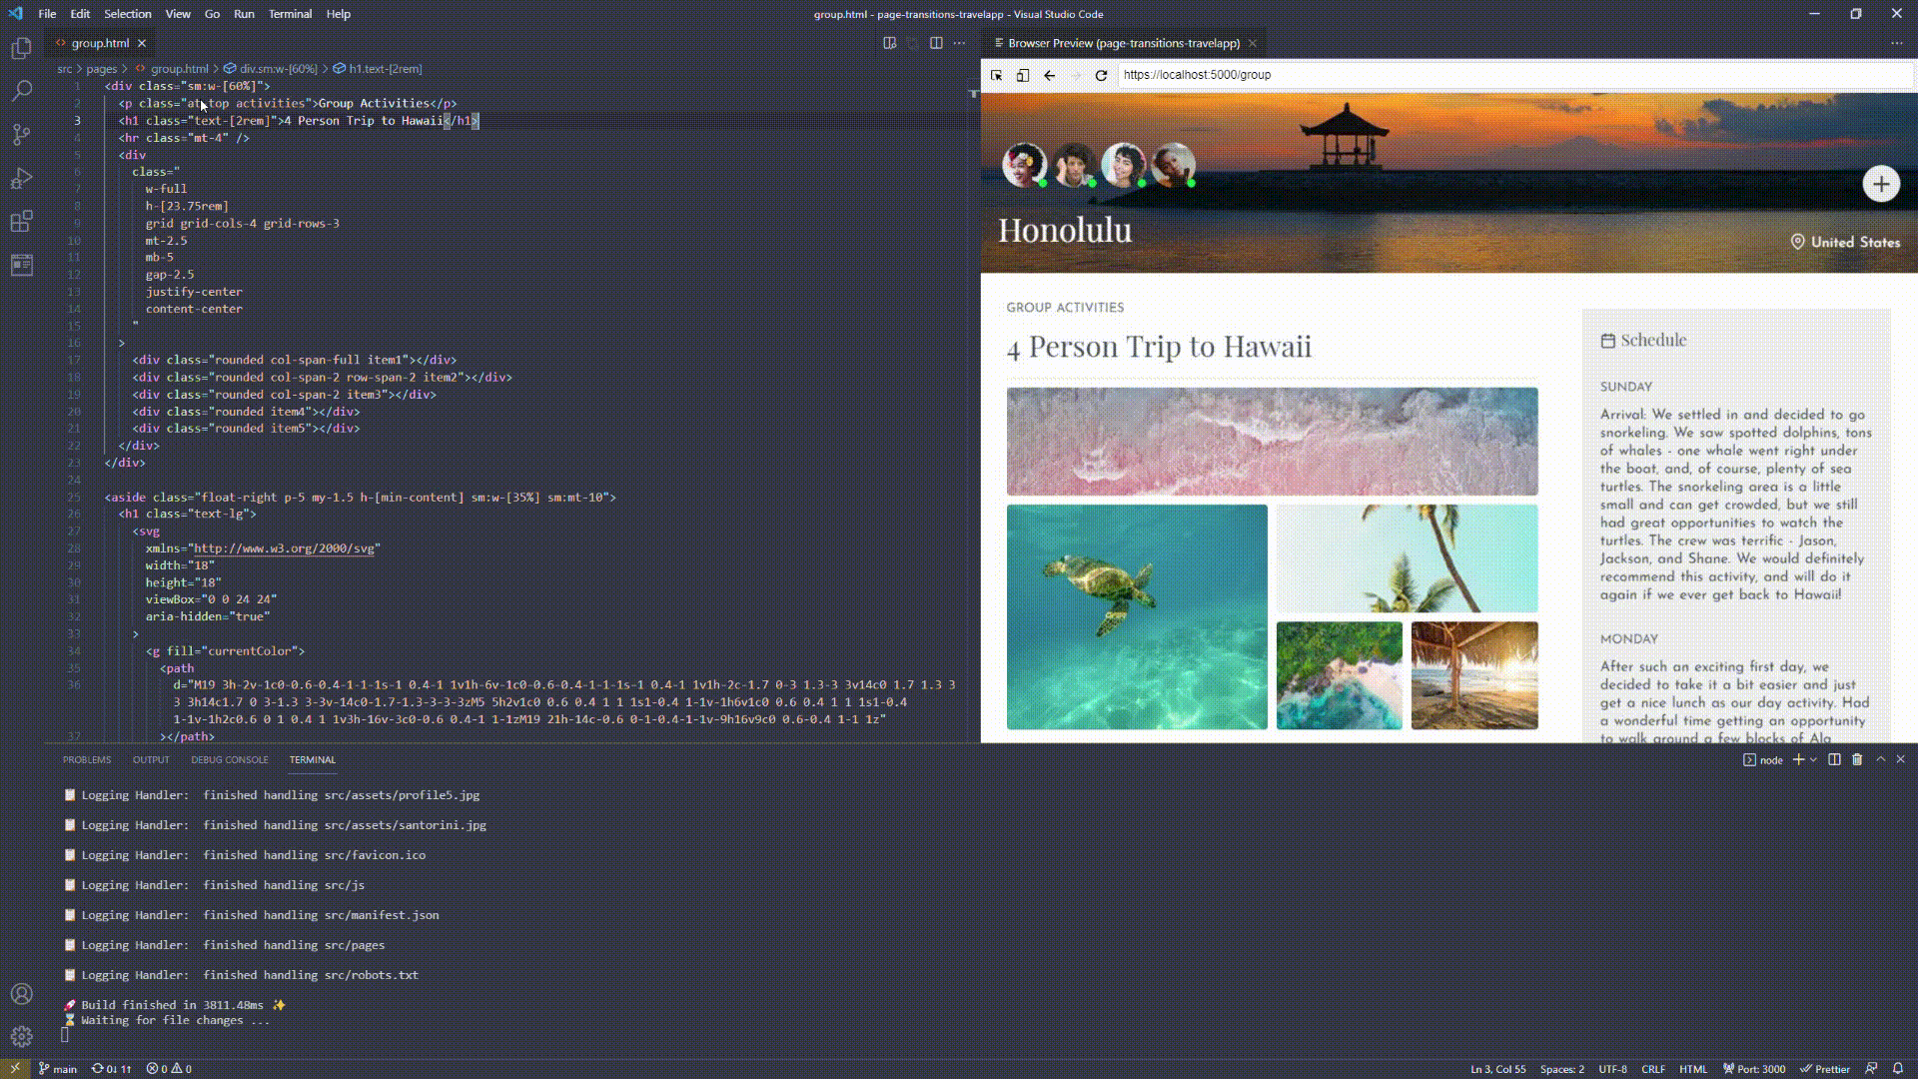
Task: Activate element inspector in Browser Preview
Action: point(995,74)
